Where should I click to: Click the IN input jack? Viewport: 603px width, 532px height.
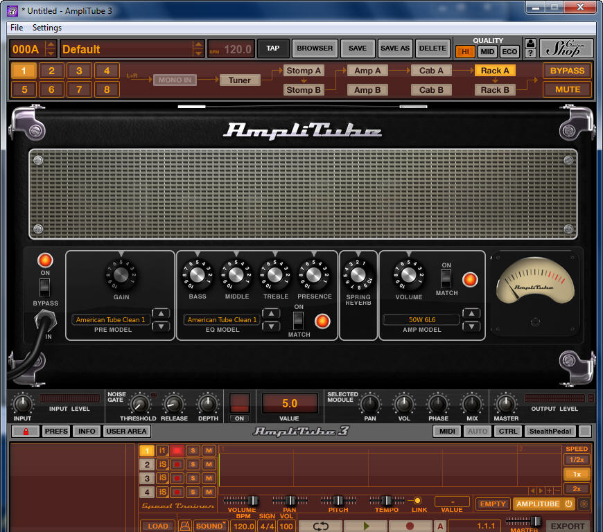46,320
